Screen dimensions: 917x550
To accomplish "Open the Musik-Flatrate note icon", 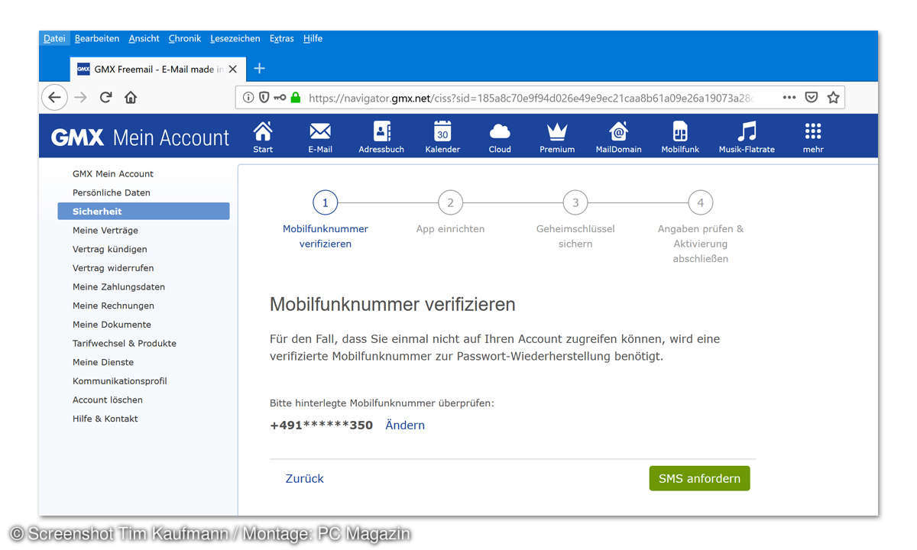I will pyautogui.click(x=747, y=131).
